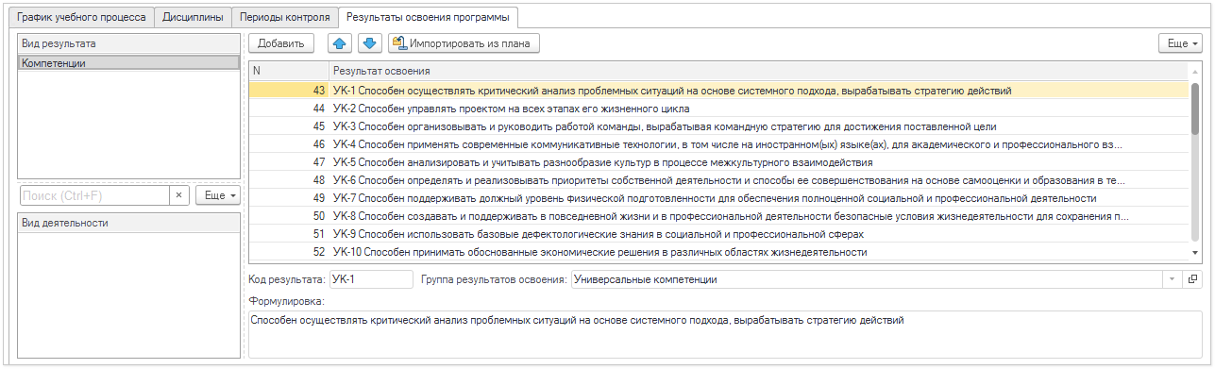
Task: Click the Добавить button
Action: tap(280, 43)
